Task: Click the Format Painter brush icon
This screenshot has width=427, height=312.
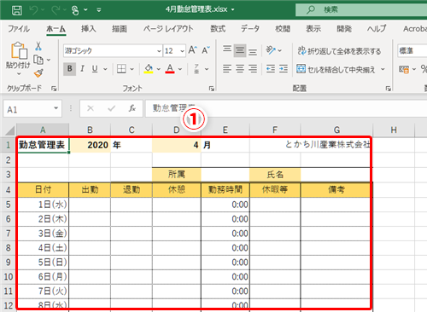Action: coord(38,73)
